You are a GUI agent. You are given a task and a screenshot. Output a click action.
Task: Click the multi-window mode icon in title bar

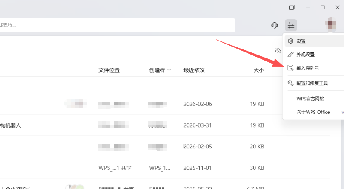(292, 7)
